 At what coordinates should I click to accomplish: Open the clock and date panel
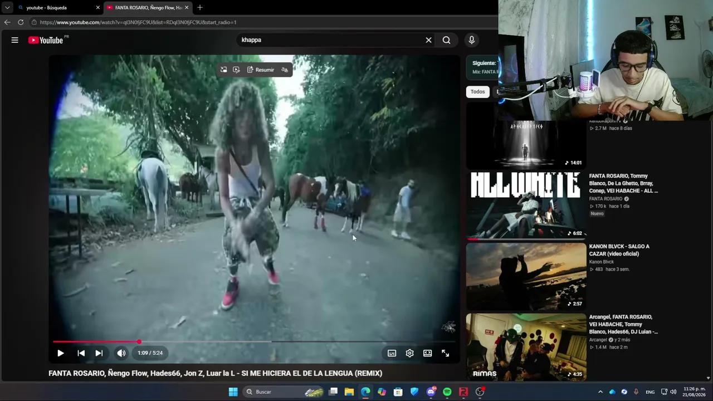point(694,392)
